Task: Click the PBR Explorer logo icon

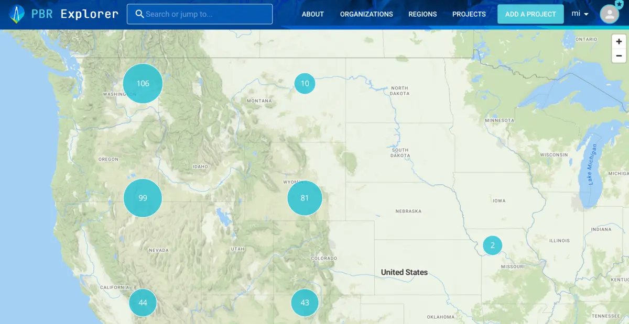Action: click(17, 14)
